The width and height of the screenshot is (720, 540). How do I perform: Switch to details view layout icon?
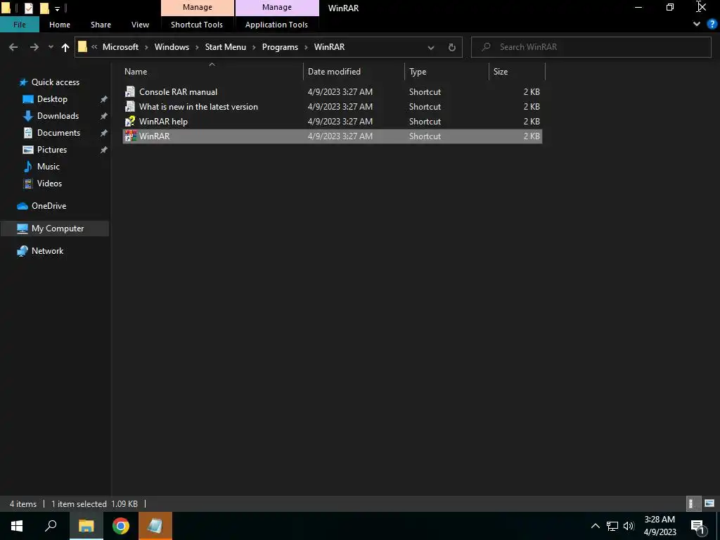click(692, 503)
